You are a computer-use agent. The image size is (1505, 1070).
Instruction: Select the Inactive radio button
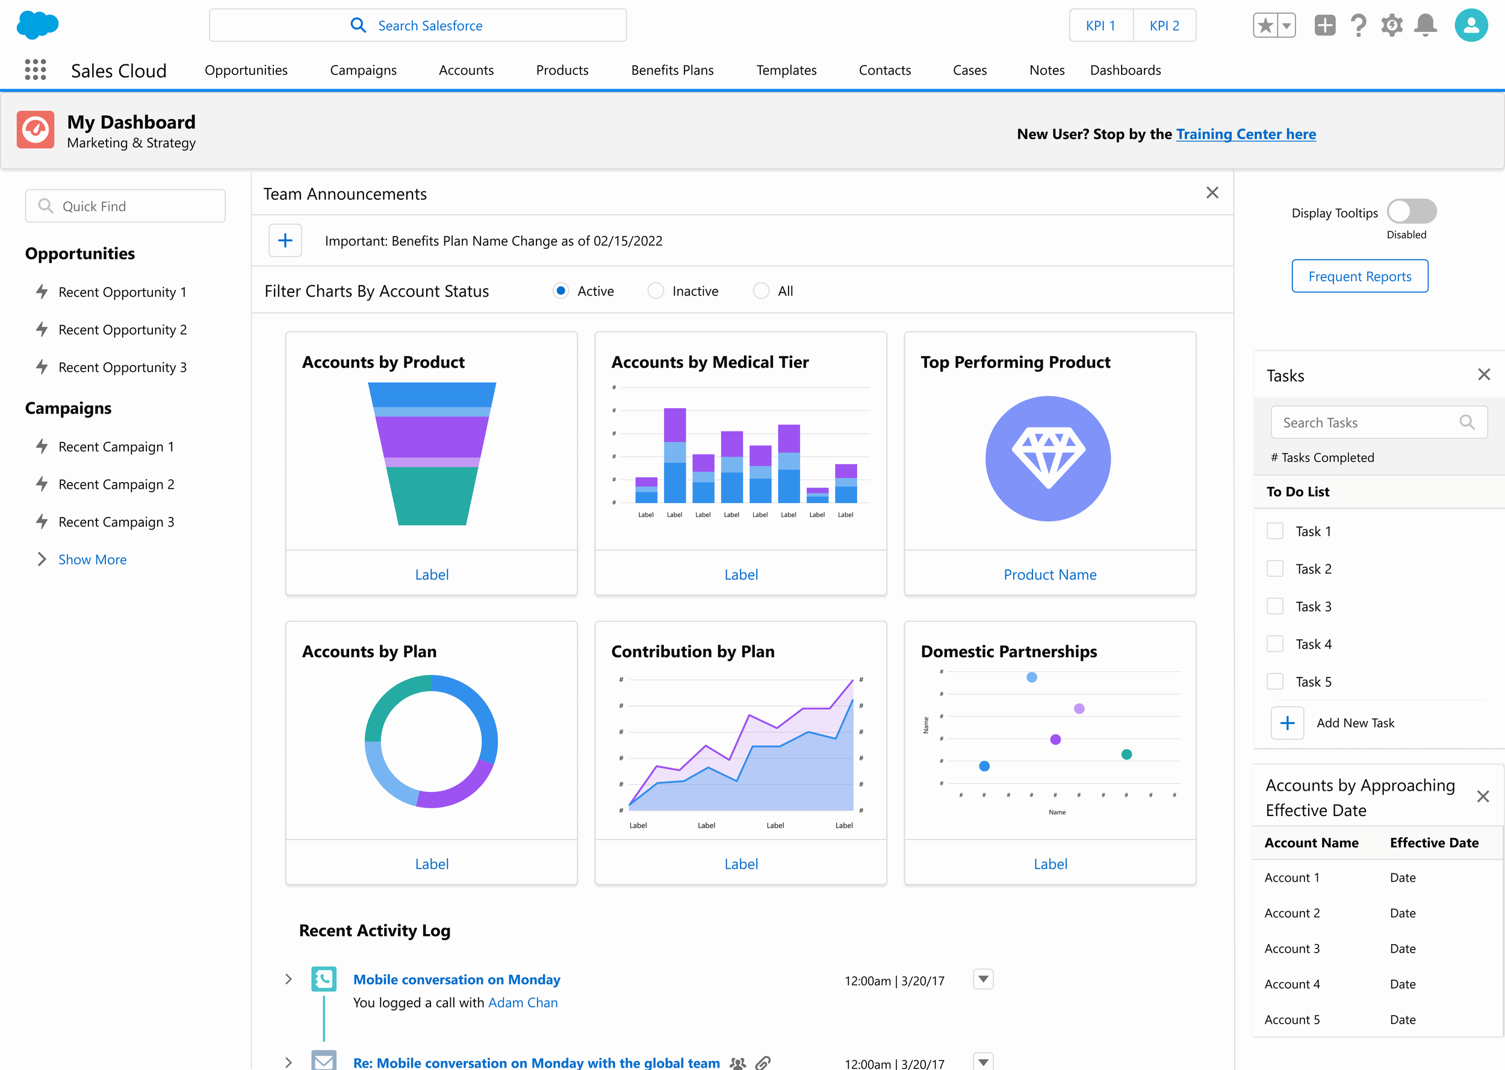click(x=656, y=291)
